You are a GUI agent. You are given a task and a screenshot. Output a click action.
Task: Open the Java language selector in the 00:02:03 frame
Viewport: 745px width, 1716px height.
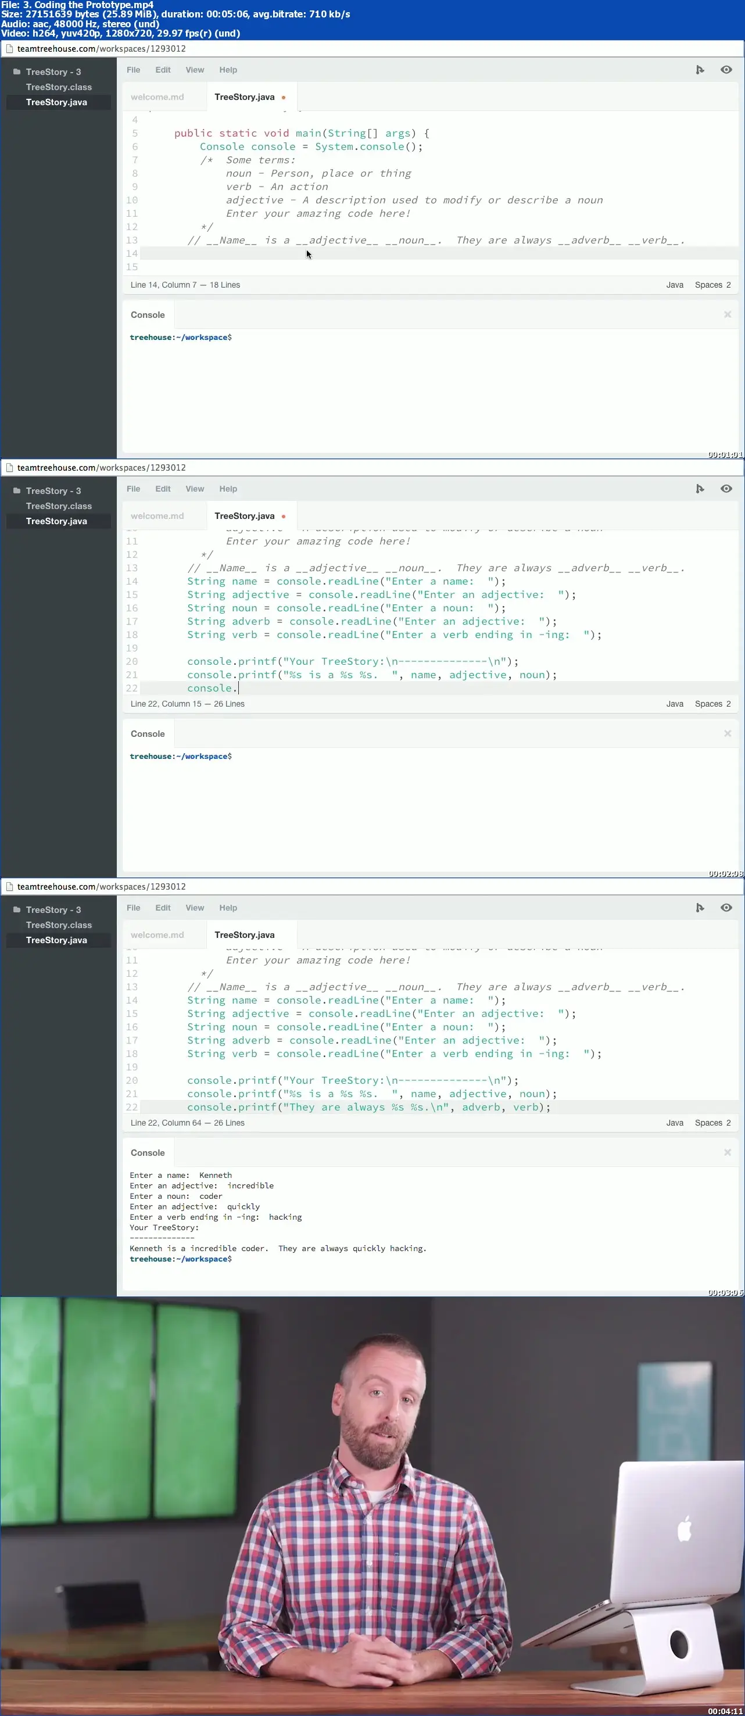pos(674,704)
